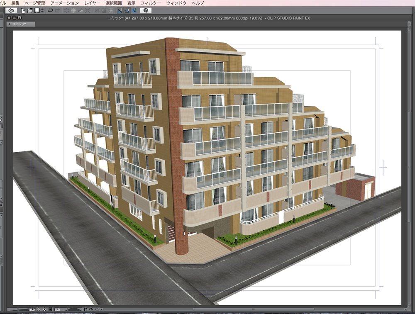Toggle Snap to Ruler

pos(120,11)
